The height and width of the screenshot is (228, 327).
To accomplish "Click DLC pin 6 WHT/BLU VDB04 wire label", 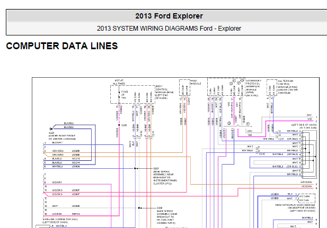I will (x=66, y=167).
